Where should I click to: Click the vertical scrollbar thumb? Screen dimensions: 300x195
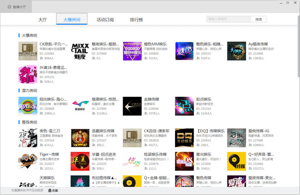click(298, 46)
